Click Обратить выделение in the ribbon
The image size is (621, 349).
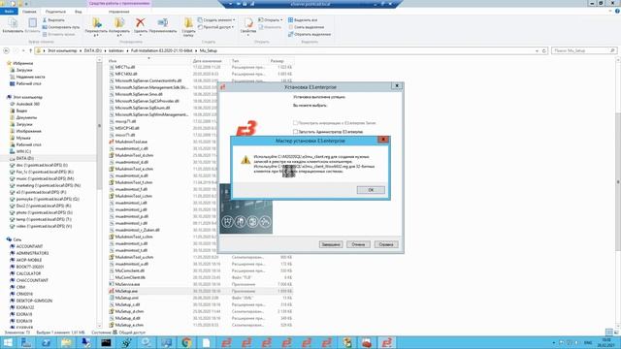point(310,34)
